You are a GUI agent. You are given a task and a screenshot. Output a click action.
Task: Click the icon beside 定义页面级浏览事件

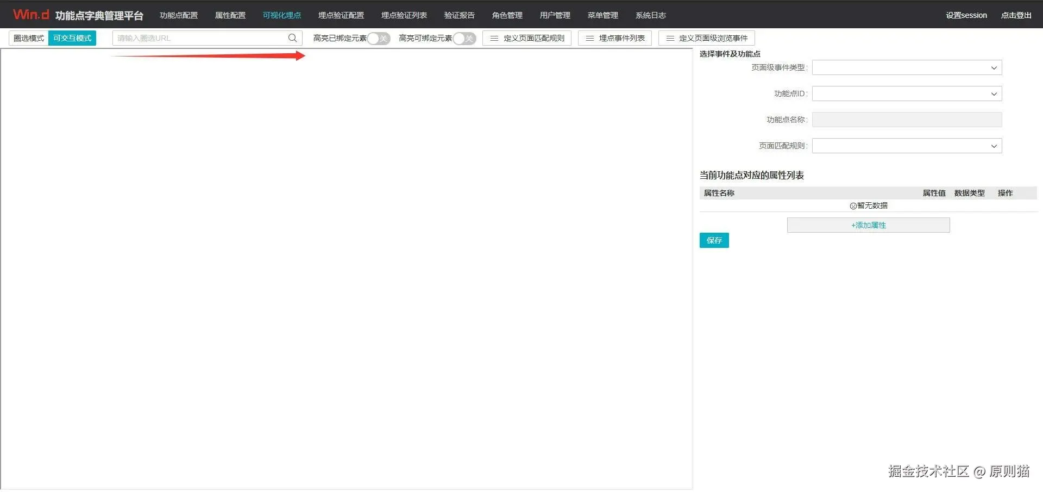(x=670, y=38)
